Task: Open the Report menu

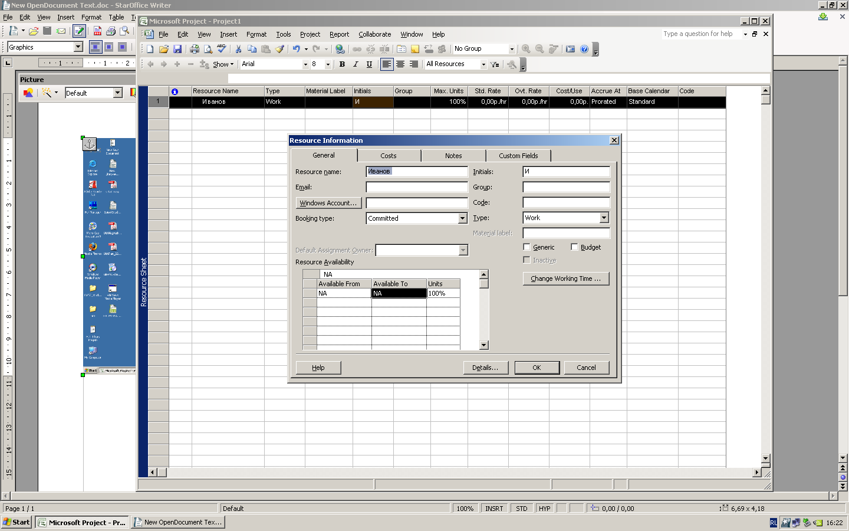Action: coord(340,34)
